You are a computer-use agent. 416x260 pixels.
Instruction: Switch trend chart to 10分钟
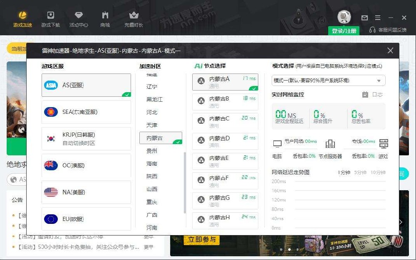(378, 172)
